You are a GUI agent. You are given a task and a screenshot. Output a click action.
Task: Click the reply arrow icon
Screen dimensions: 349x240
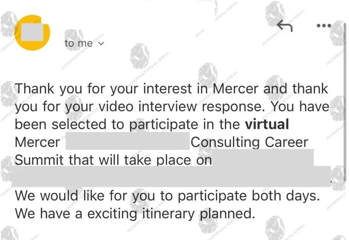pyautogui.click(x=285, y=25)
